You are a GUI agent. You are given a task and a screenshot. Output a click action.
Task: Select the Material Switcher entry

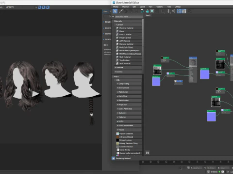(129, 44)
